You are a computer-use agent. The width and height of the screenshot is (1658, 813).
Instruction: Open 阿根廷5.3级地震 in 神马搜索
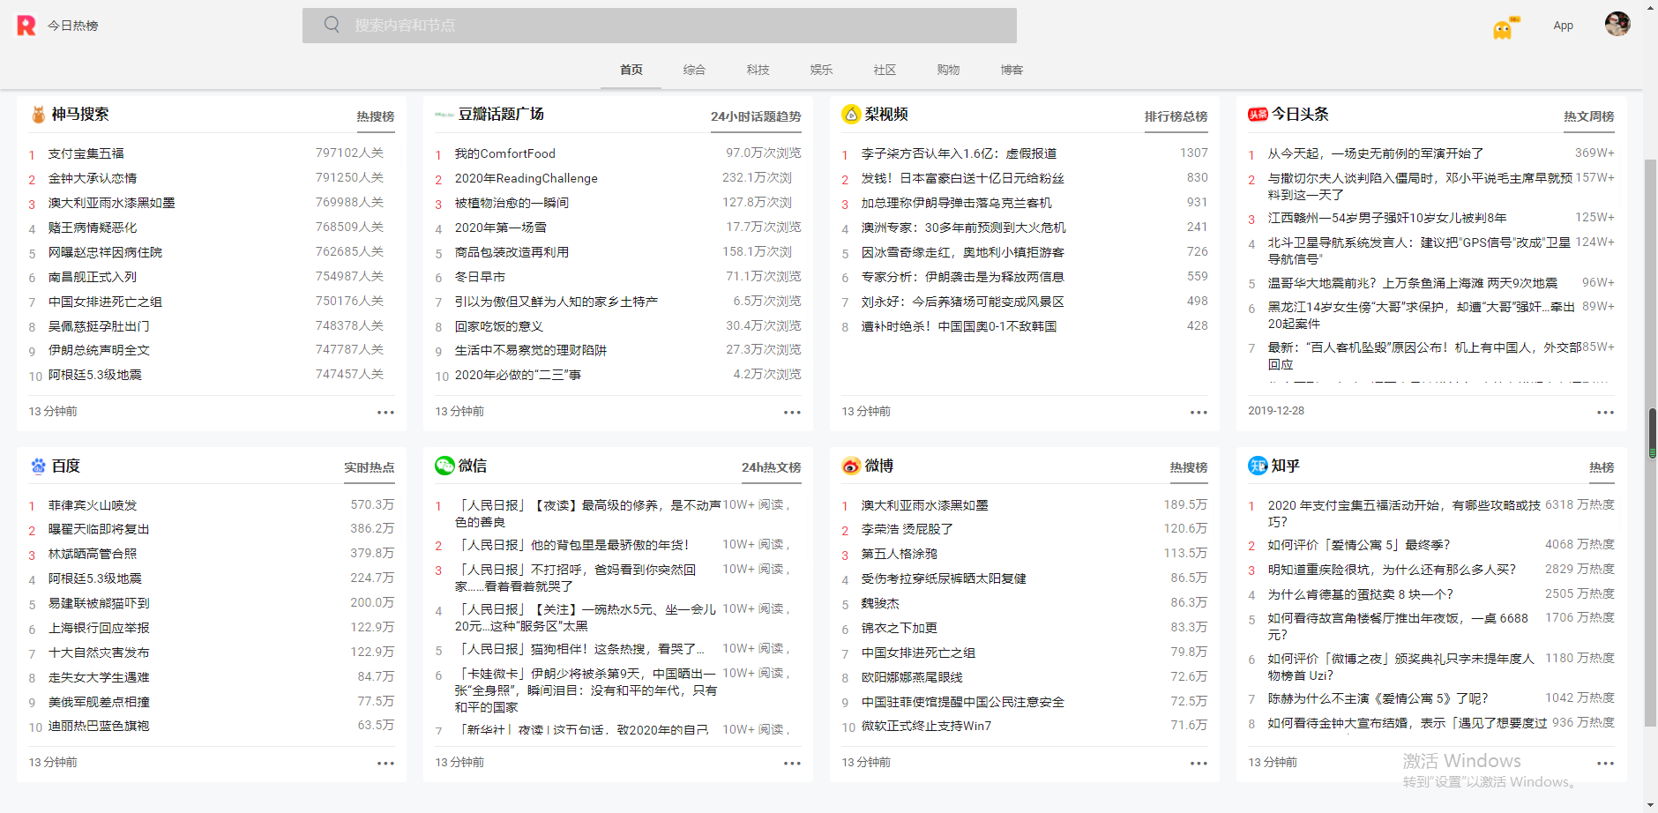click(x=95, y=375)
